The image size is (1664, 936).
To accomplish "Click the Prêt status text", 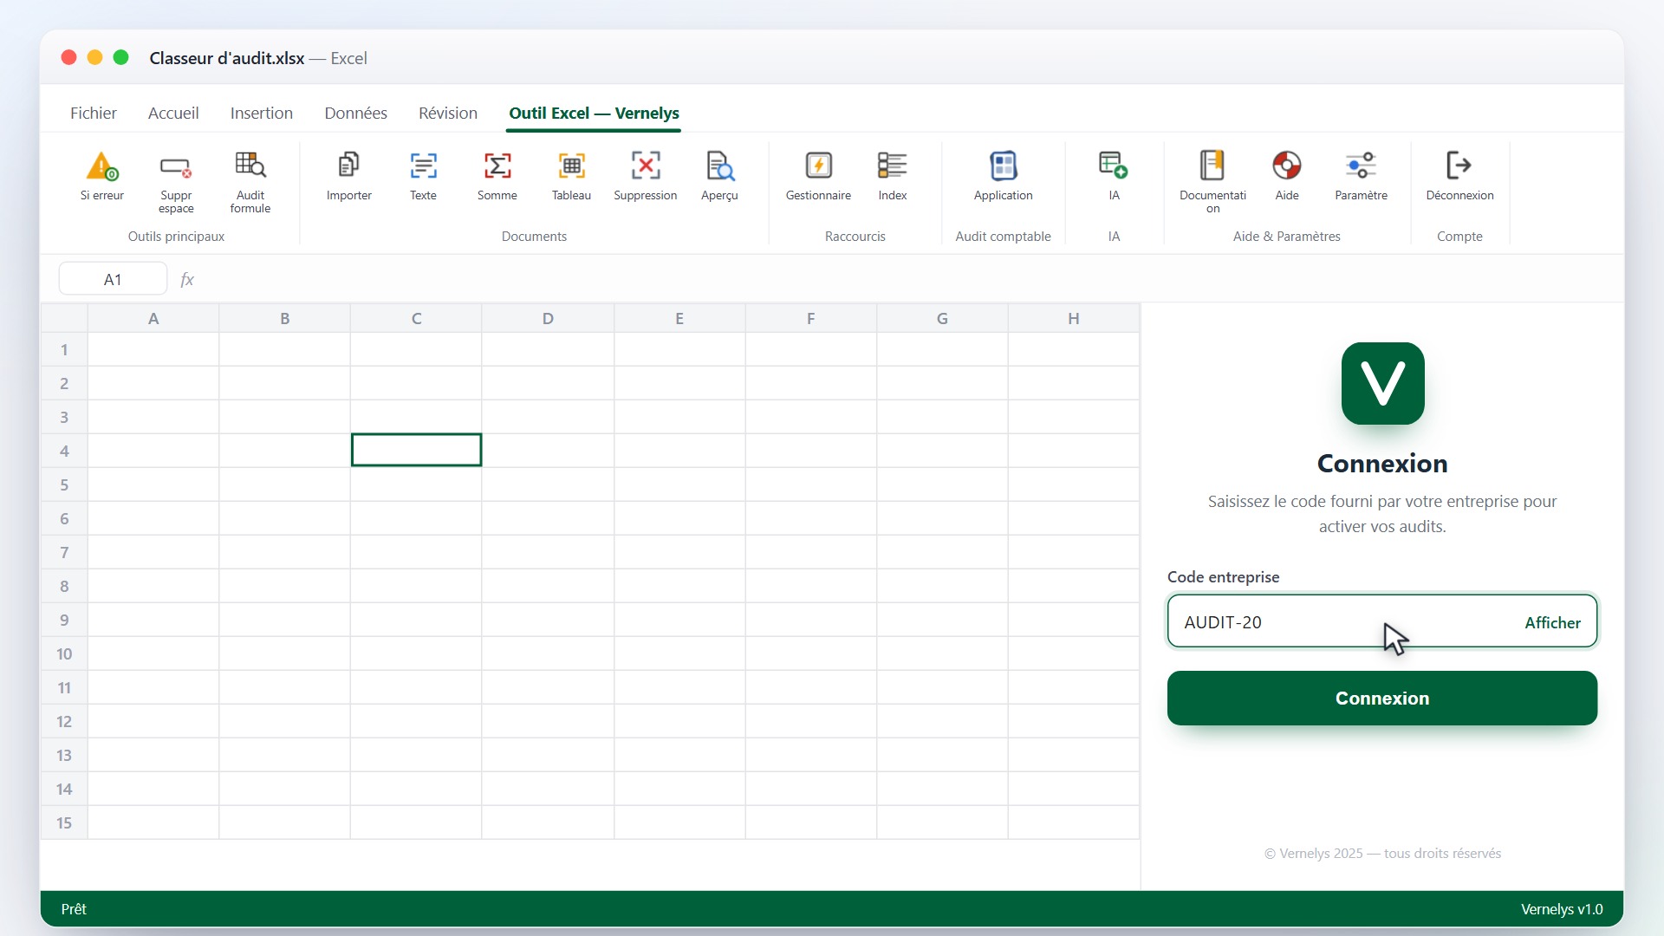I will [x=74, y=908].
